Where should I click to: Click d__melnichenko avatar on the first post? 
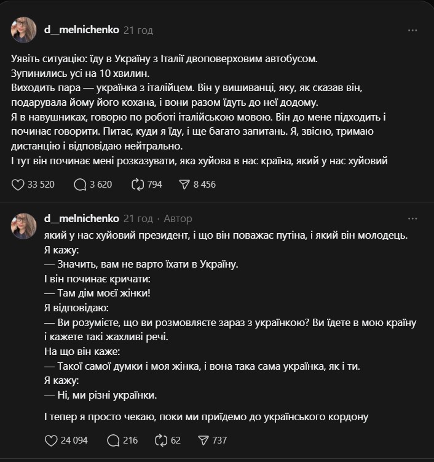(x=23, y=30)
